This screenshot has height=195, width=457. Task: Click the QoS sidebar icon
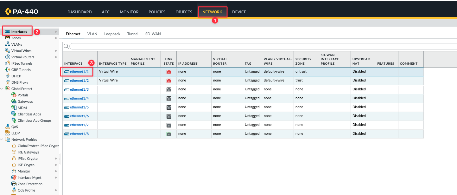click(8, 127)
